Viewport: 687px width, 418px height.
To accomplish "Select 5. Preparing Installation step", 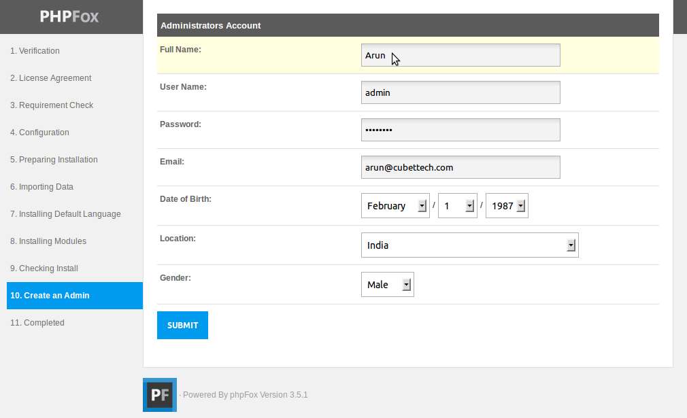I will 54,159.
